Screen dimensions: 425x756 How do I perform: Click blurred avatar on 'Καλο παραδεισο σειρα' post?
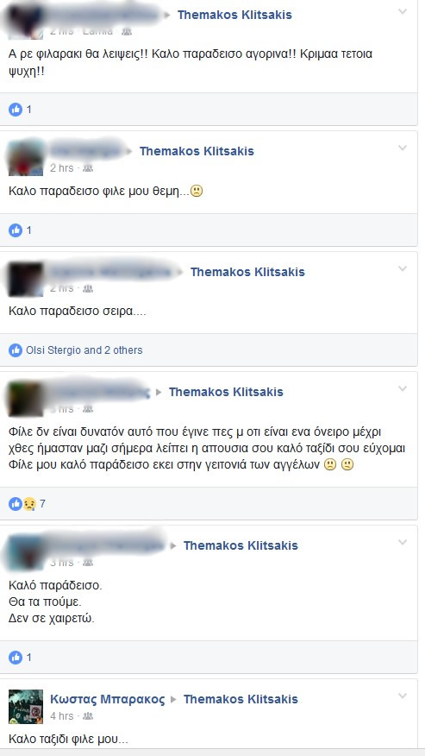26,279
